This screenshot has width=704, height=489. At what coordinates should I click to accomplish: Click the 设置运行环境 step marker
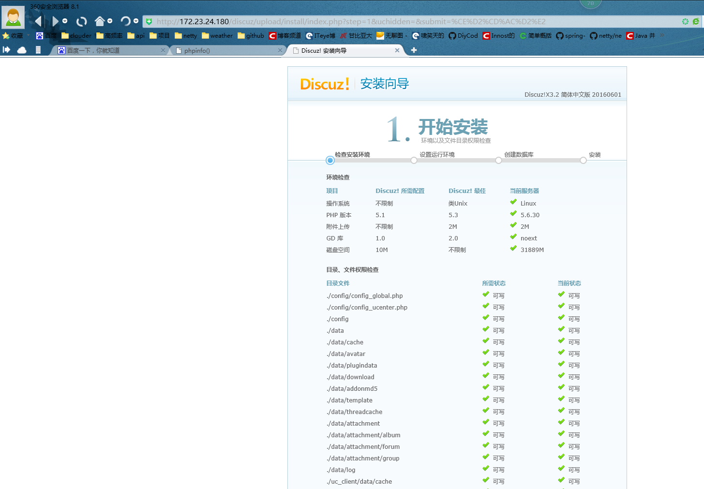coord(414,160)
